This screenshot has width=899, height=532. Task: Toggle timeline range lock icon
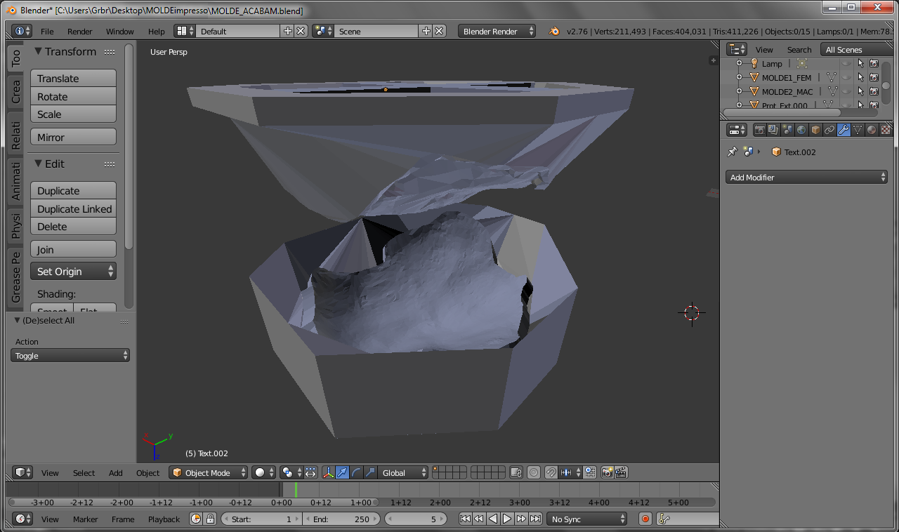pos(209,519)
